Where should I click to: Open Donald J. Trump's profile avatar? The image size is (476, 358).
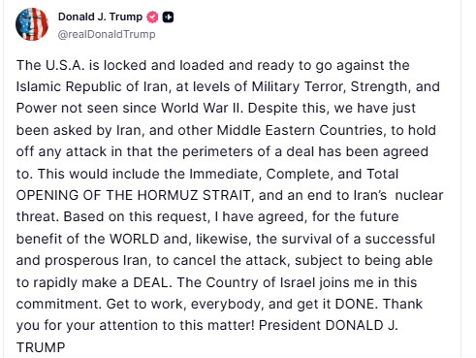click(x=32, y=24)
